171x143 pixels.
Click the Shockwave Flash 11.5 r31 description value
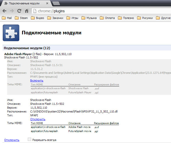[46, 65]
